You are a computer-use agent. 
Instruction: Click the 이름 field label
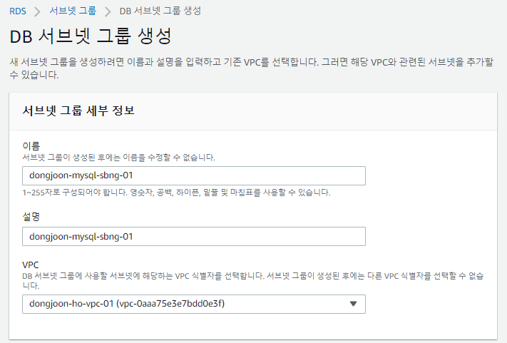click(x=31, y=146)
